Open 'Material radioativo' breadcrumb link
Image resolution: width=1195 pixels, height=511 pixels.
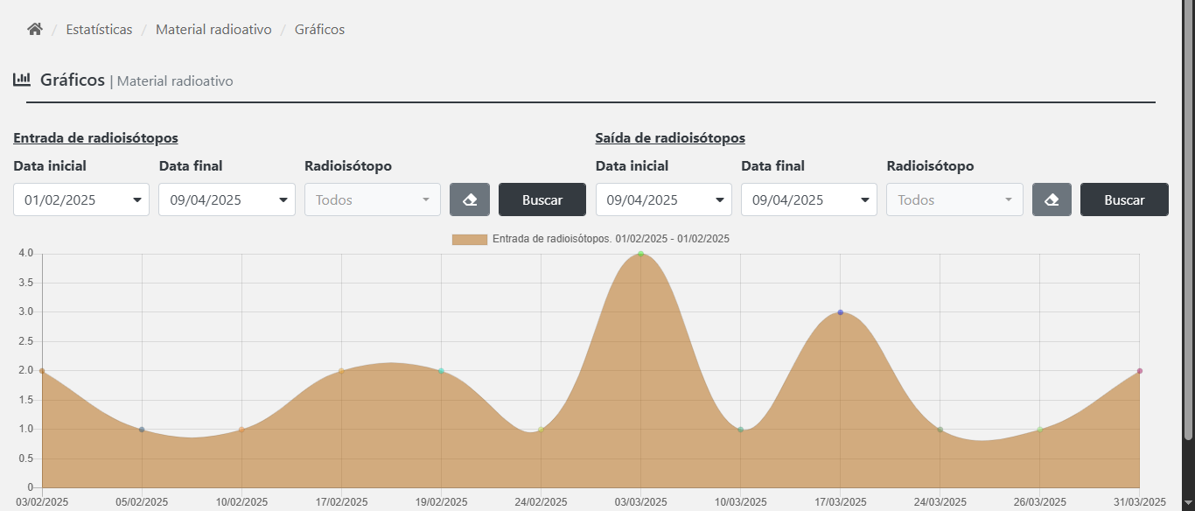pyautogui.click(x=213, y=29)
